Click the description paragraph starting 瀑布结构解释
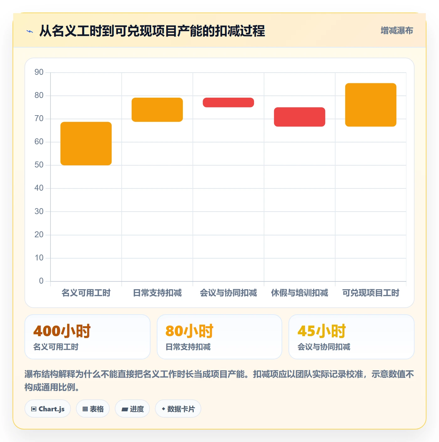439x442 pixels. (x=219, y=381)
